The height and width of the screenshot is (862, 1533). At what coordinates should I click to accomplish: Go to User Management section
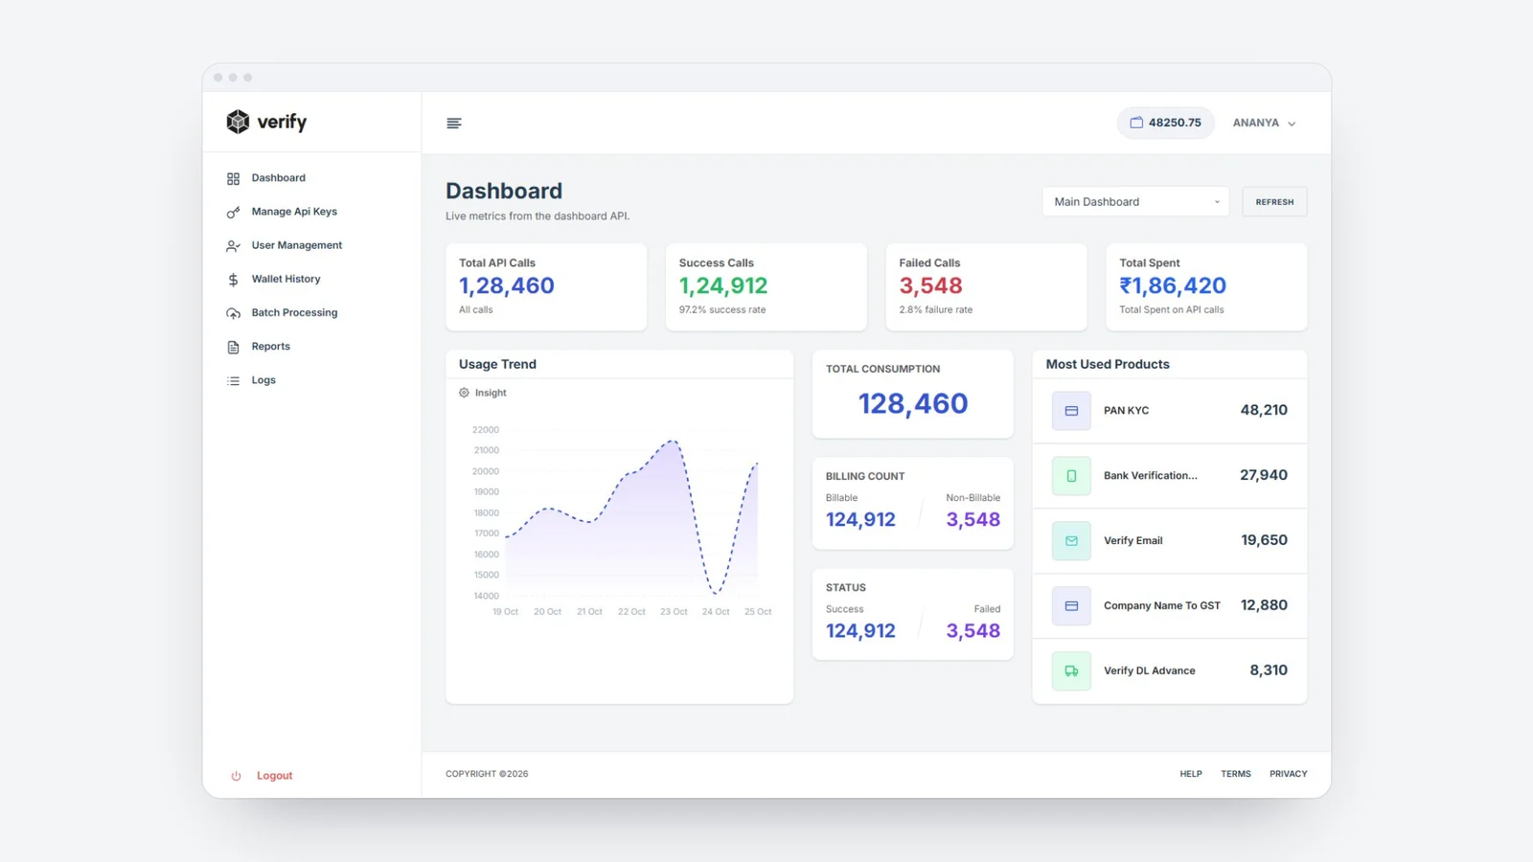[296, 245]
